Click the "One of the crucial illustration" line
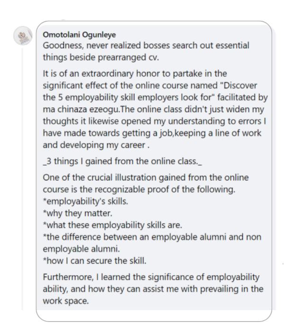 tap(146, 178)
